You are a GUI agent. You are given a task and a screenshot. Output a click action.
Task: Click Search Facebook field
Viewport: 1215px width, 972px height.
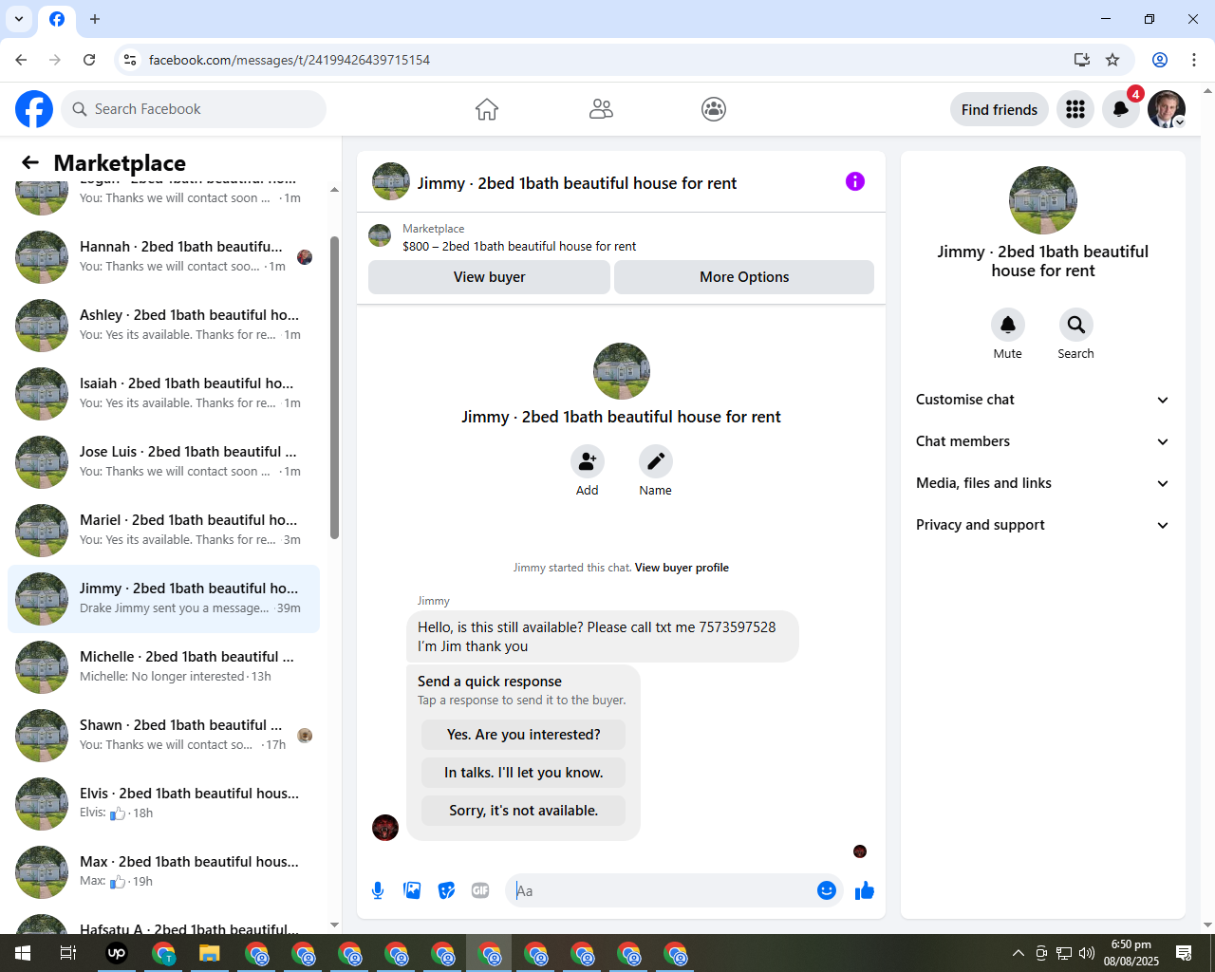[194, 109]
